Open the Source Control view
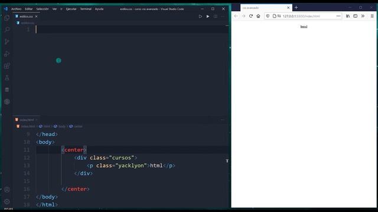 click(7, 42)
